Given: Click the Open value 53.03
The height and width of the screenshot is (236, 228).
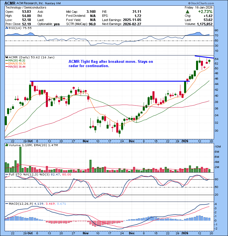Looking at the screenshot, I should pyautogui.click(x=27, y=12).
